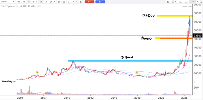
Task: Click the blue sell button
Action: tap(100, 2)
